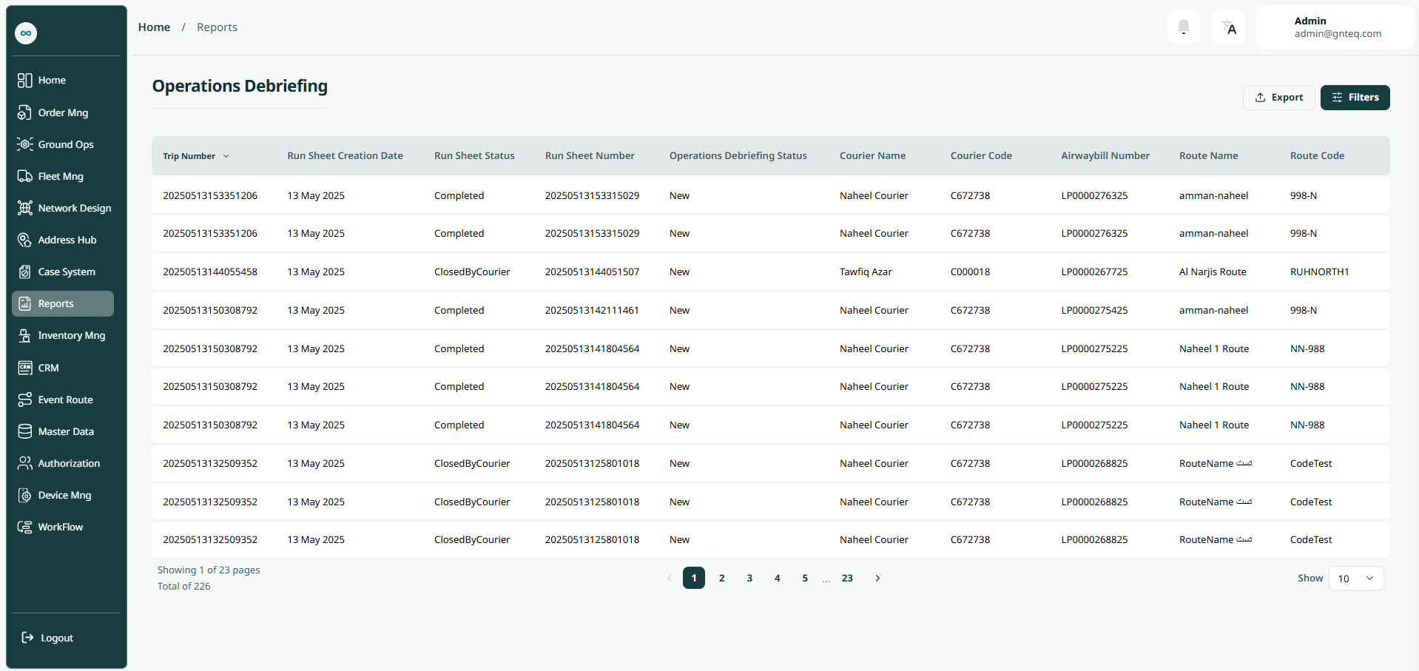The image size is (1419, 671).
Task: Open the Filters panel
Action: coord(1355,98)
